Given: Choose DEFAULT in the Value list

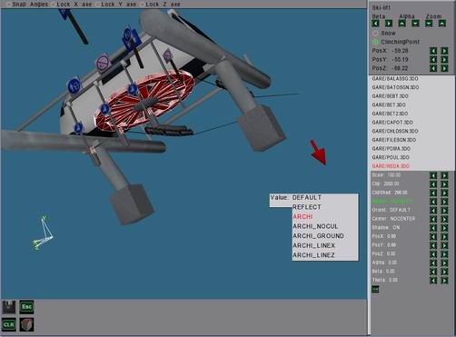Looking at the screenshot, I should 307,198.
